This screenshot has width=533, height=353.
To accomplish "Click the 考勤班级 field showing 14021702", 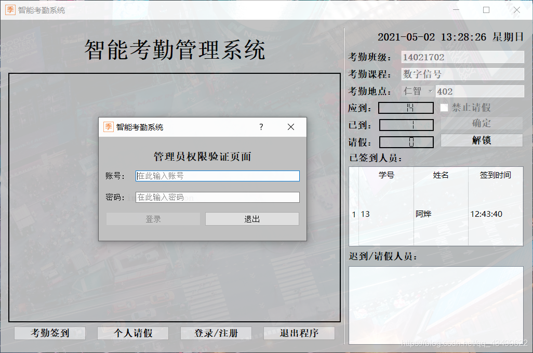I will tap(463, 57).
